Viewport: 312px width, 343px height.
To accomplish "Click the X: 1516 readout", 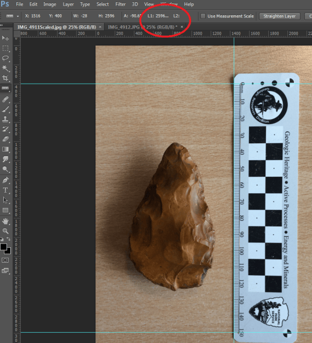I will click(x=33, y=16).
